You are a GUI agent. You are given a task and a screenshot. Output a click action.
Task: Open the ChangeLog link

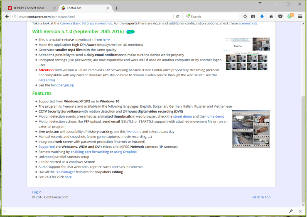click(x=64, y=85)
